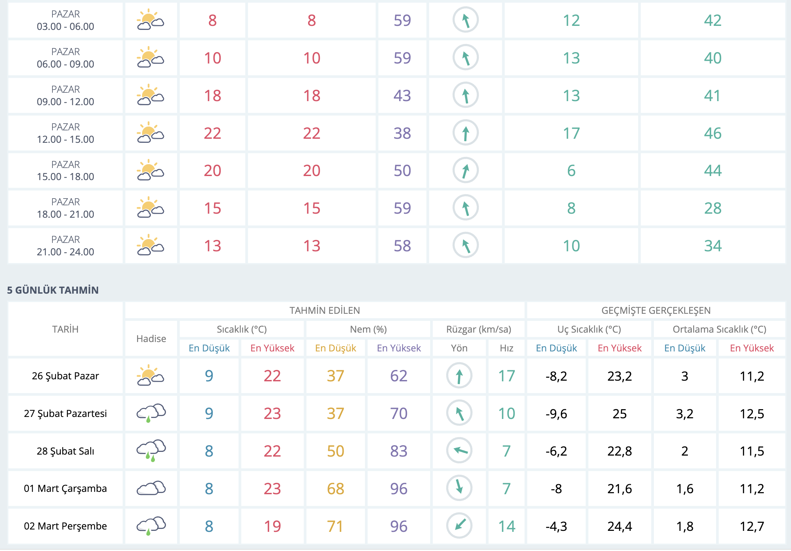Click the gust value '46' in 12.00 - 15.00 row
This screenshot has width=791, height=551.
click(712, 133)
